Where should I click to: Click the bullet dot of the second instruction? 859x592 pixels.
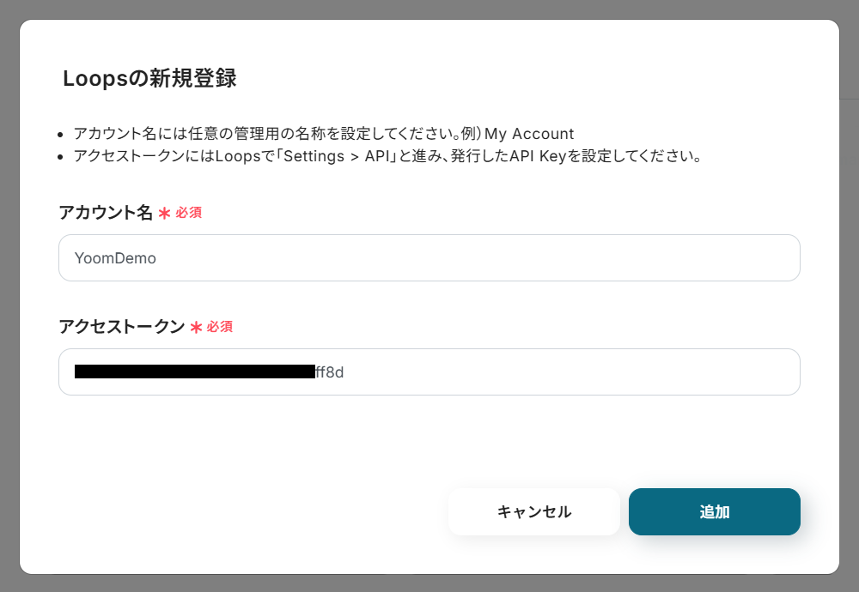click(x=59, y=159)
